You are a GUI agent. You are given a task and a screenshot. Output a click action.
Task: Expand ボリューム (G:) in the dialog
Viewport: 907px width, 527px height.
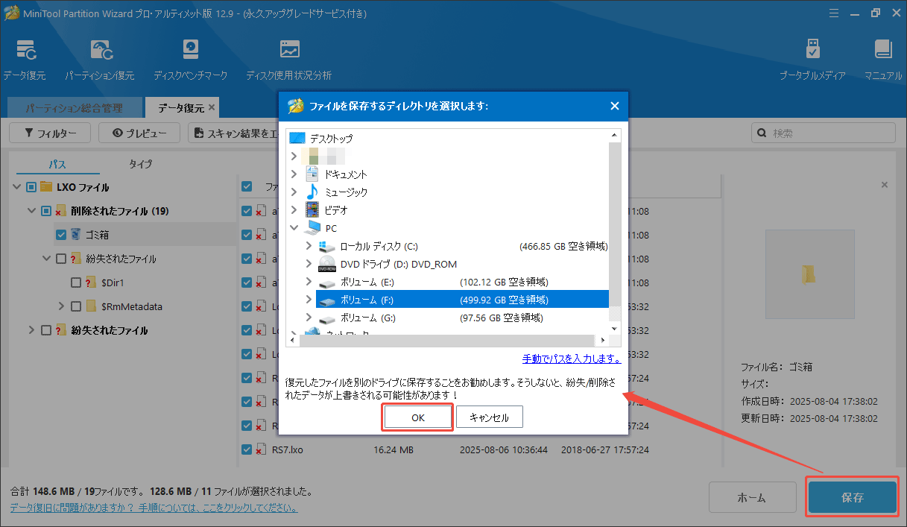(309, 318)
